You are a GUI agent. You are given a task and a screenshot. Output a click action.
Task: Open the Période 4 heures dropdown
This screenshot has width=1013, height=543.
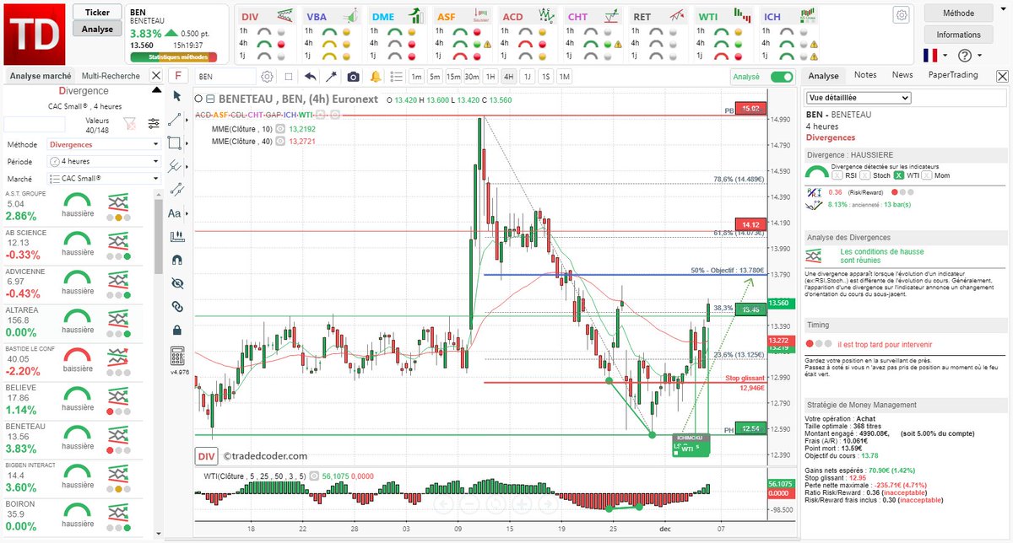[104, 161]
